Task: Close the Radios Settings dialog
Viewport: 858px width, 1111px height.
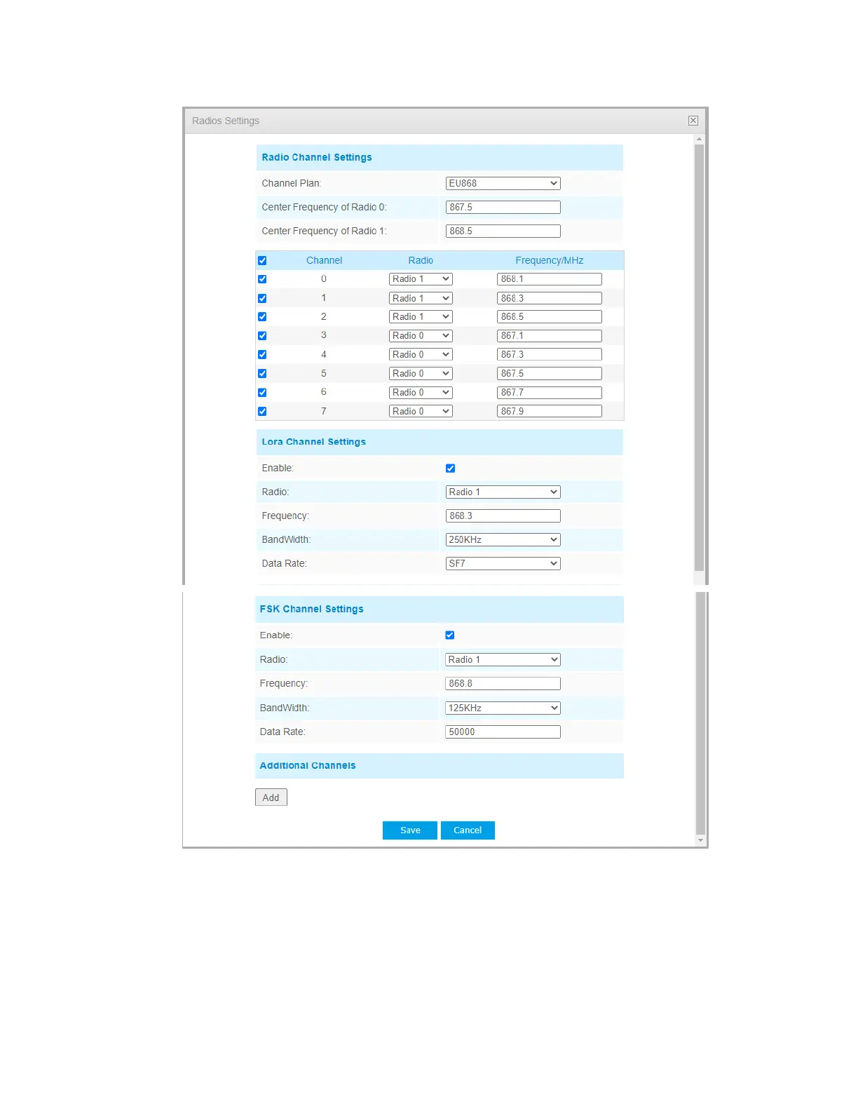Action: (x=693, y=121)
